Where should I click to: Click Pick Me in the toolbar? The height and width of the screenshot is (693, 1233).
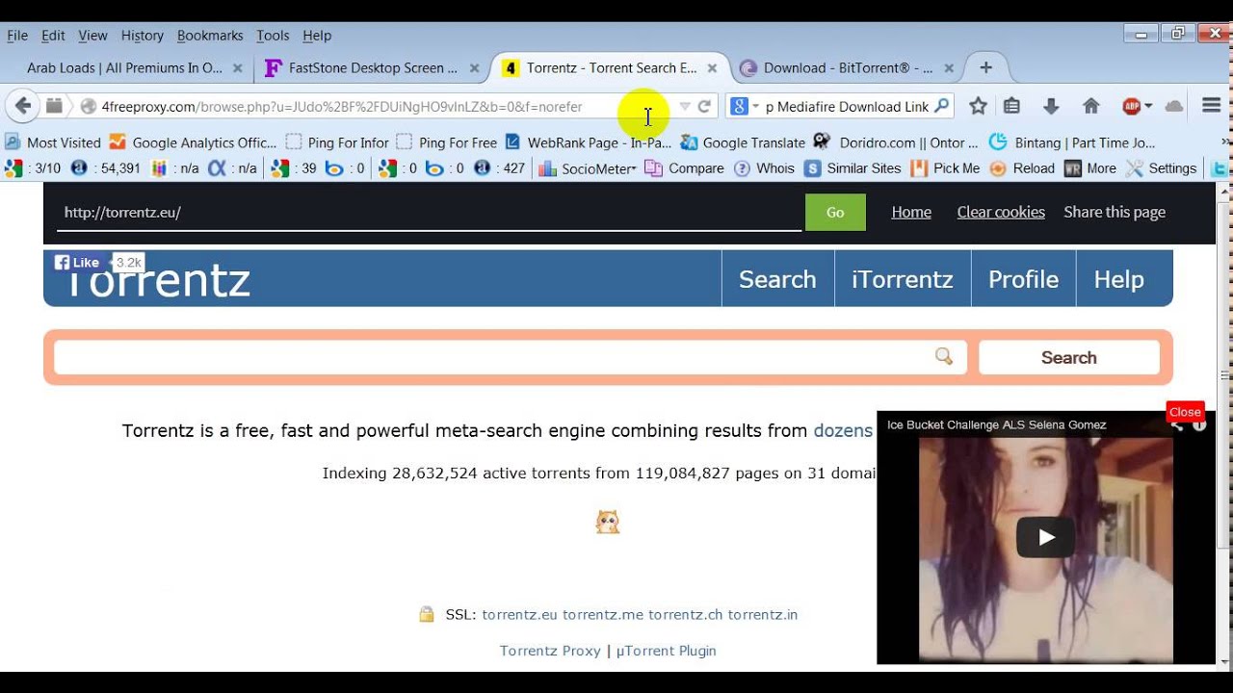(x=945, y=167)
